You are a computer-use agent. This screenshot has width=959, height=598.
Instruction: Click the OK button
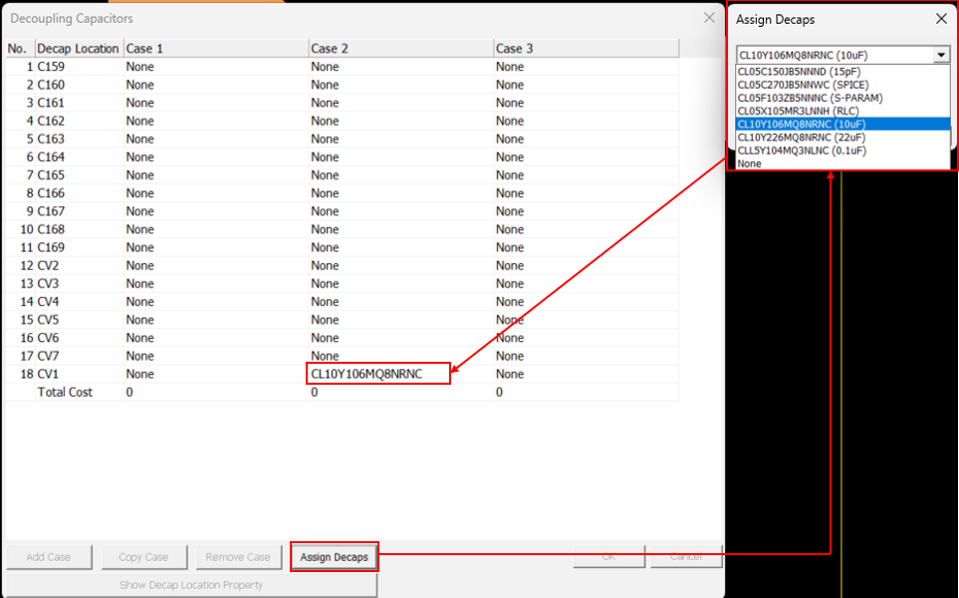pos(608,557)
